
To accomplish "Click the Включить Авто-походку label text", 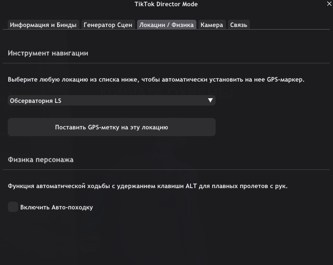I will point(57,207).
